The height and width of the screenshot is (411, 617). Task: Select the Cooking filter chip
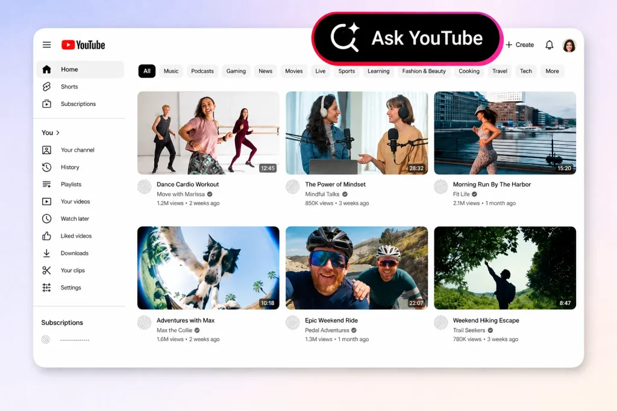pos(469,71)
